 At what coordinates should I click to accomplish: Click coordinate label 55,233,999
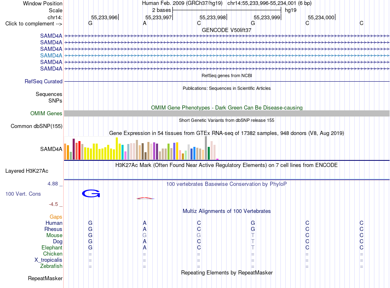267,17
